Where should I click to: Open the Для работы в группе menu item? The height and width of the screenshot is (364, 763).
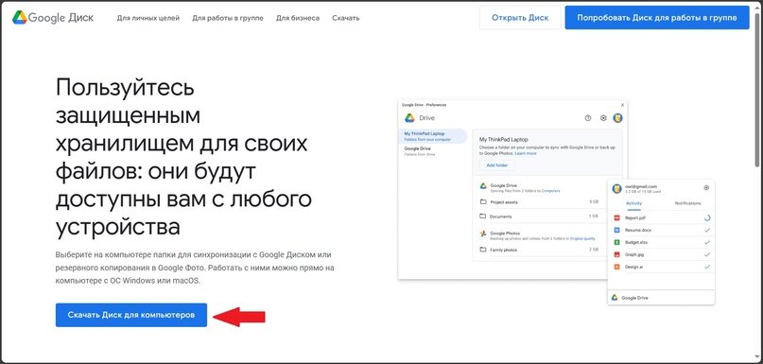coord(228,18)
